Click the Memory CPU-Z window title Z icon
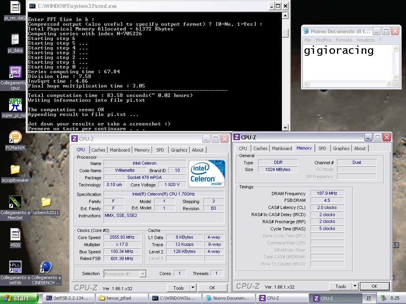Screen dimensions: 406x304 (236, 137)
